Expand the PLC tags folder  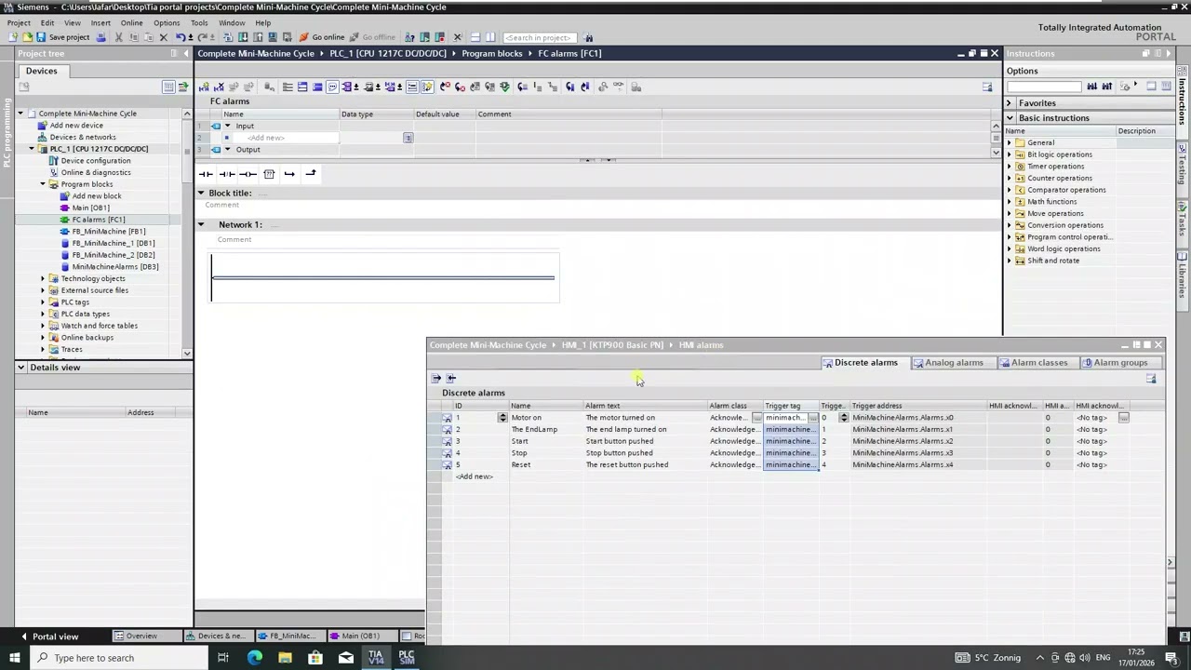point(42,302)
